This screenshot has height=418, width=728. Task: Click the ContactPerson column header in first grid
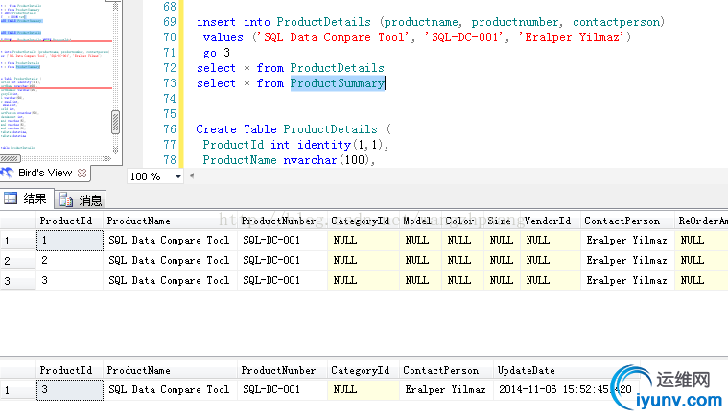point(627,221)
